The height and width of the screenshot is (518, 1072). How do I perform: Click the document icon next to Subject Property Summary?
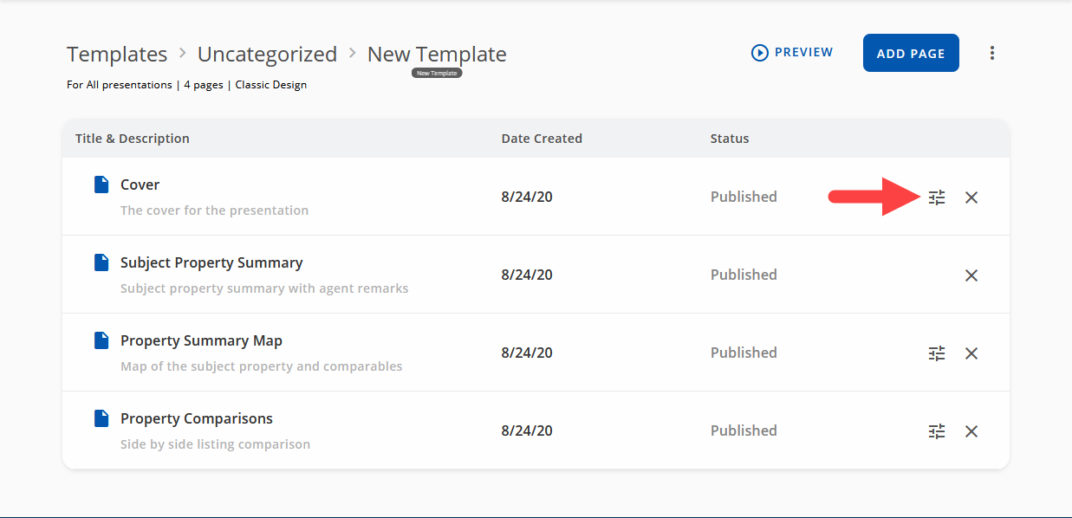coord(101,262)
